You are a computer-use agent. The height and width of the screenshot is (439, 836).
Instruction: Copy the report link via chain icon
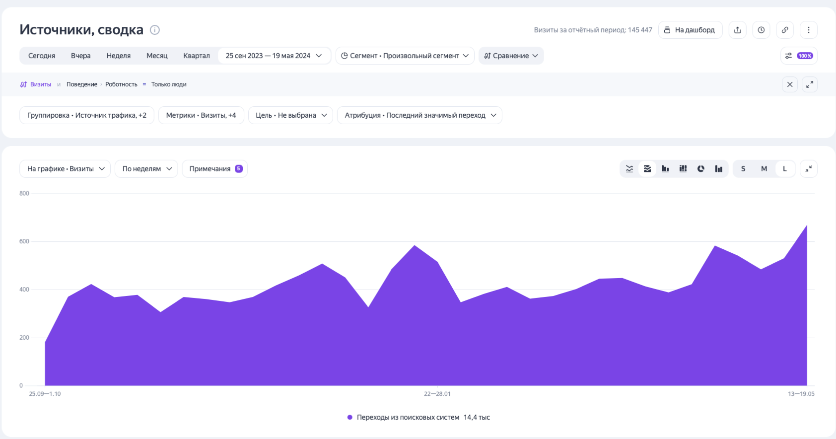785,30
